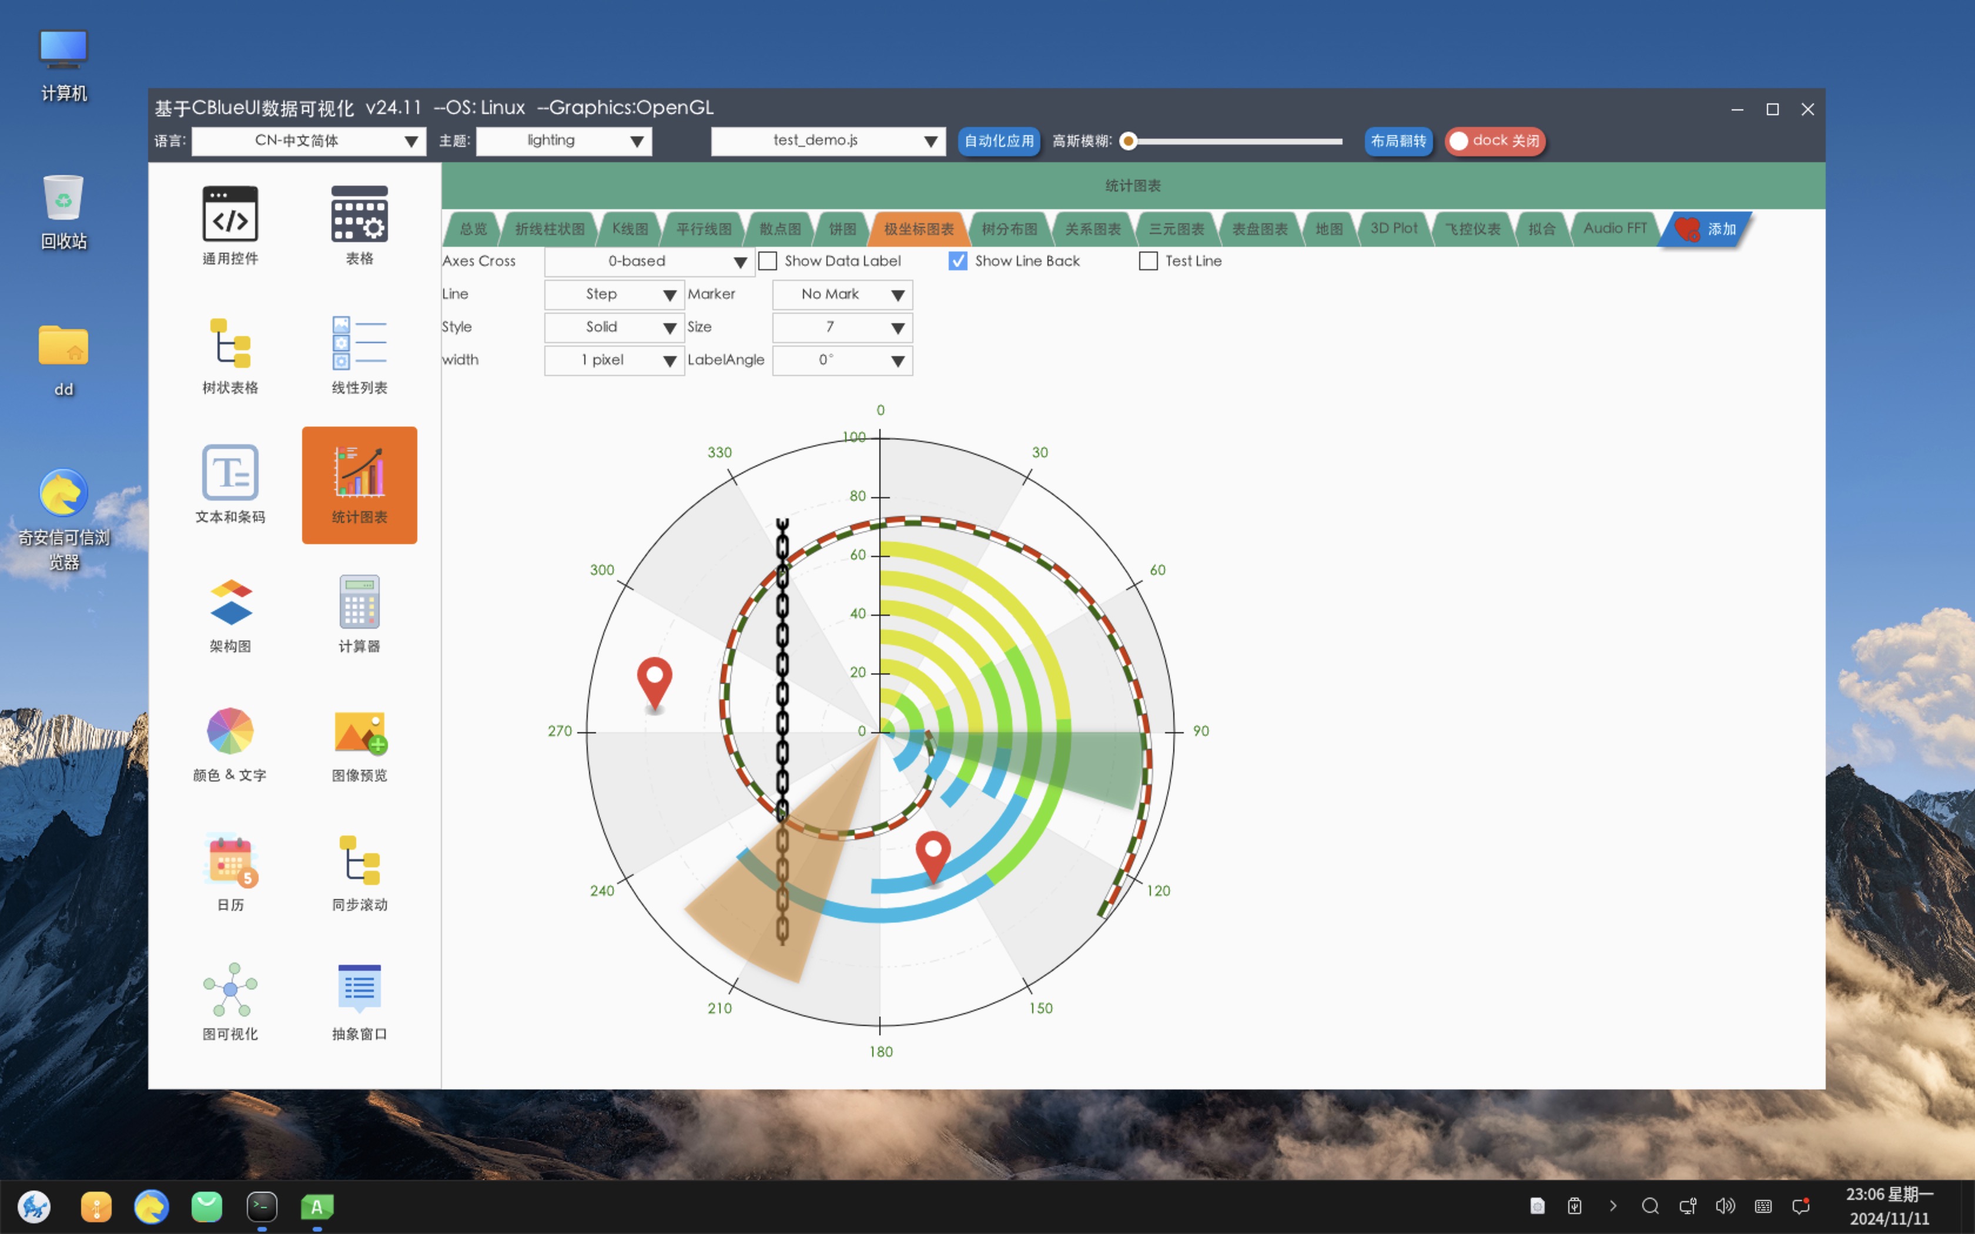Expand the Axes Cross 0-based dropdown
Viewport: 1975px width, 1234px height.
pyautogui.click(x=650, y=262)
